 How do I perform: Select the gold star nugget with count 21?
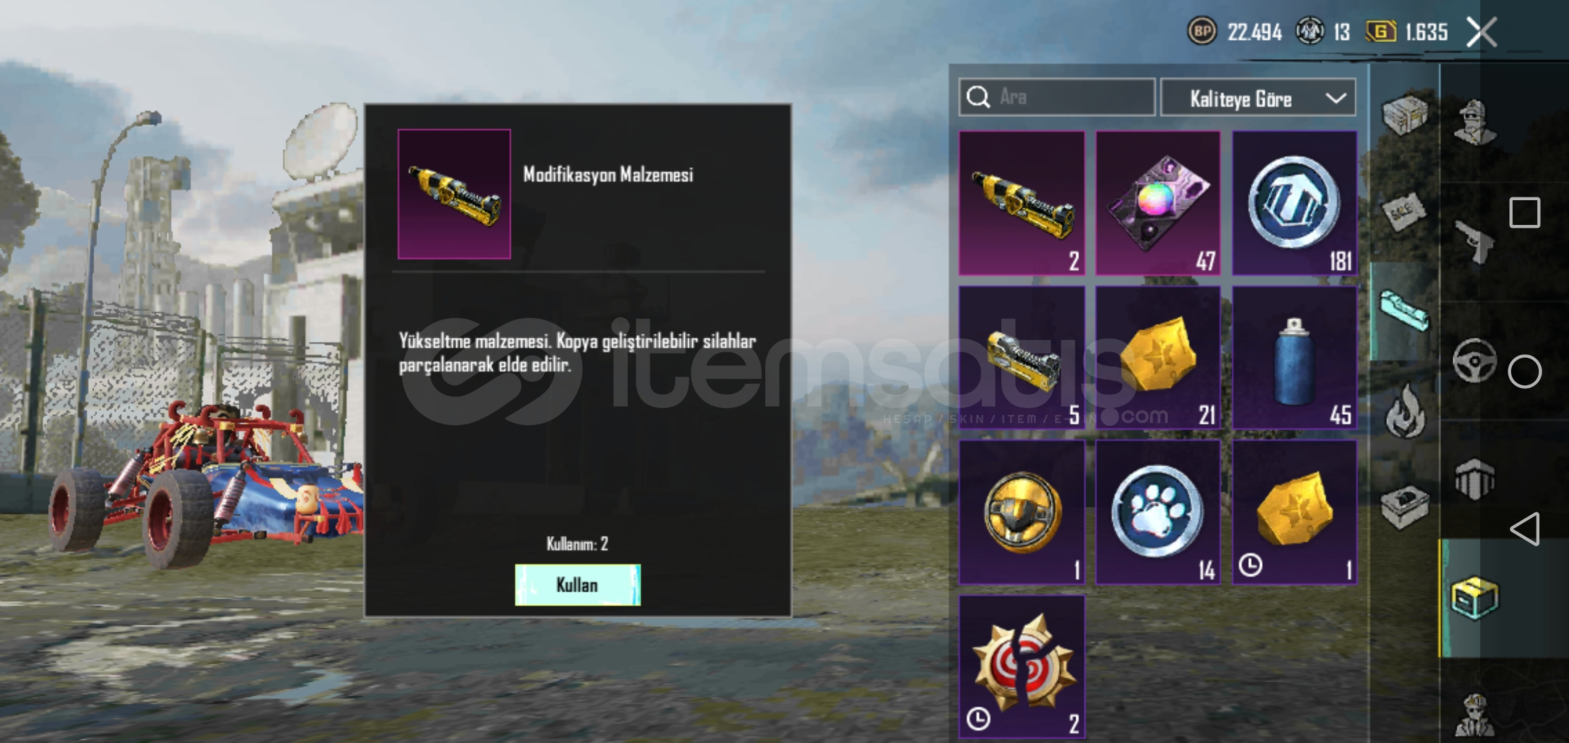1158,358
